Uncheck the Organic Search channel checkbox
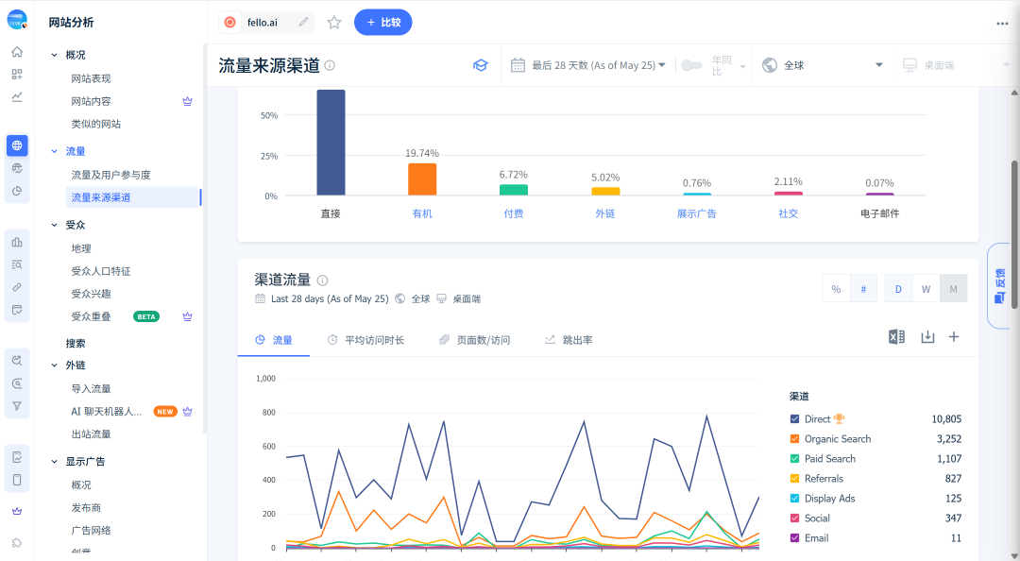This screenshot has height=561, width=1020. point(794,438)
